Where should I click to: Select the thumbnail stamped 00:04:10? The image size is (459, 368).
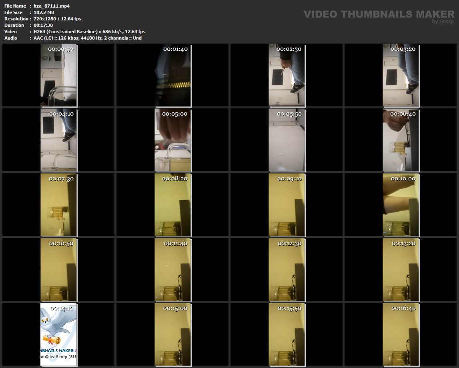[x=58, y=140]
